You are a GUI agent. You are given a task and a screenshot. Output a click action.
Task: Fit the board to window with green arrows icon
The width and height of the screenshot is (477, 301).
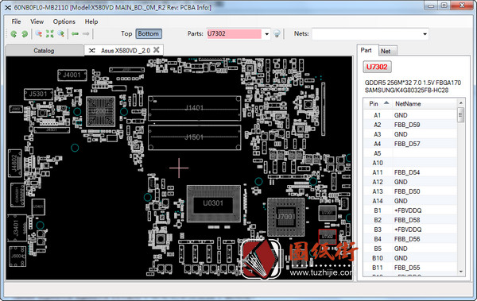tap(50, 33)
